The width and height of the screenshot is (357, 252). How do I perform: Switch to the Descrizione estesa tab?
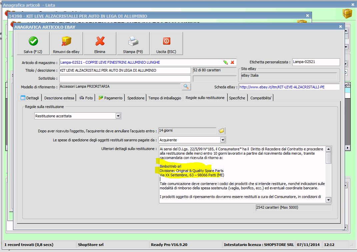click(59, 98)
